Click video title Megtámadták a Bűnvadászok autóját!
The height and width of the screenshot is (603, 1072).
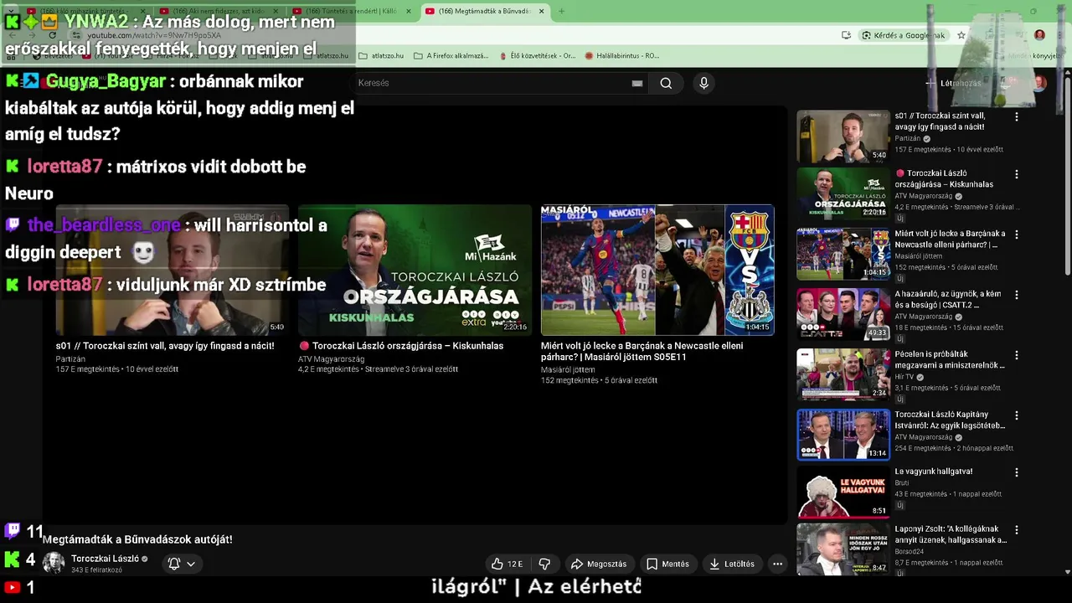pos(137,539)
